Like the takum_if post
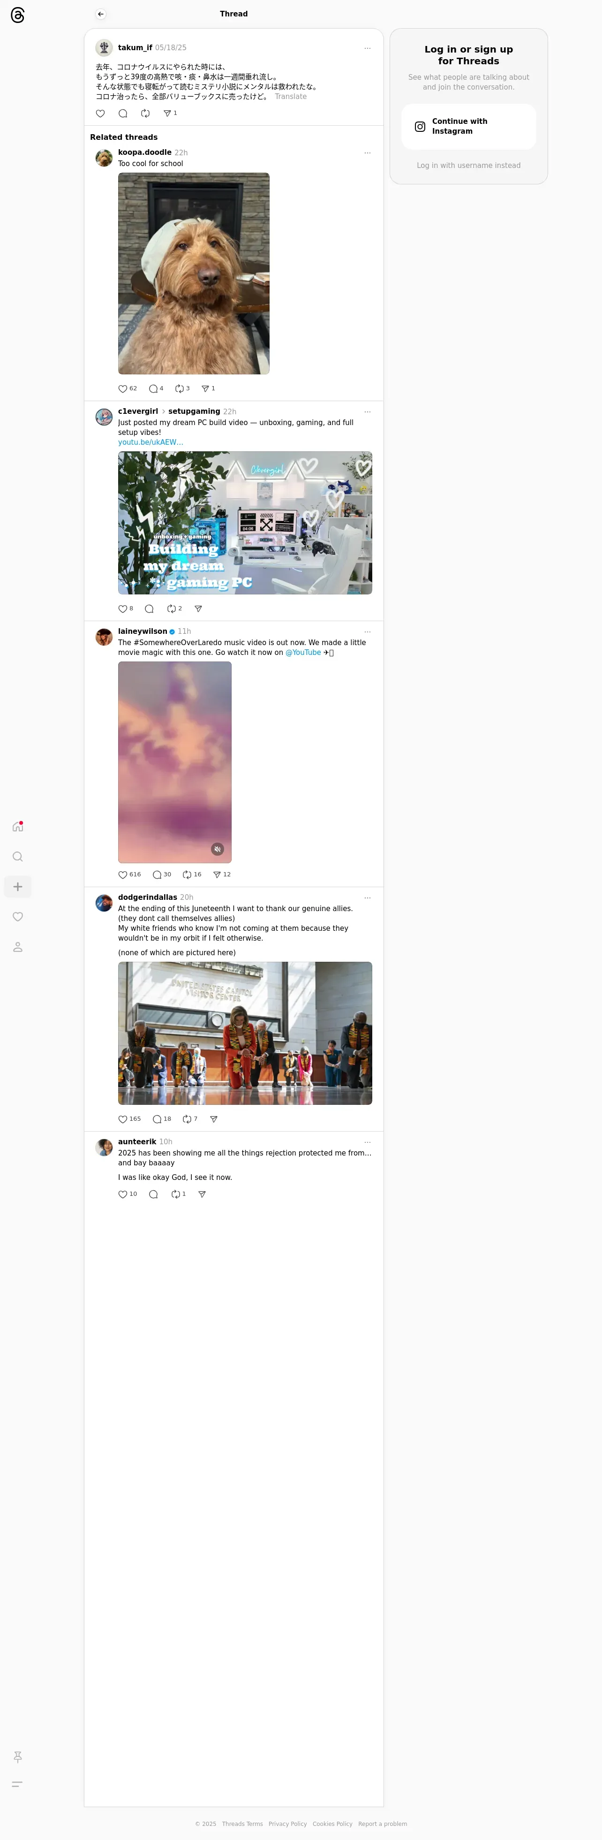This screenshot has width=602, height=1840. [101, 114]
